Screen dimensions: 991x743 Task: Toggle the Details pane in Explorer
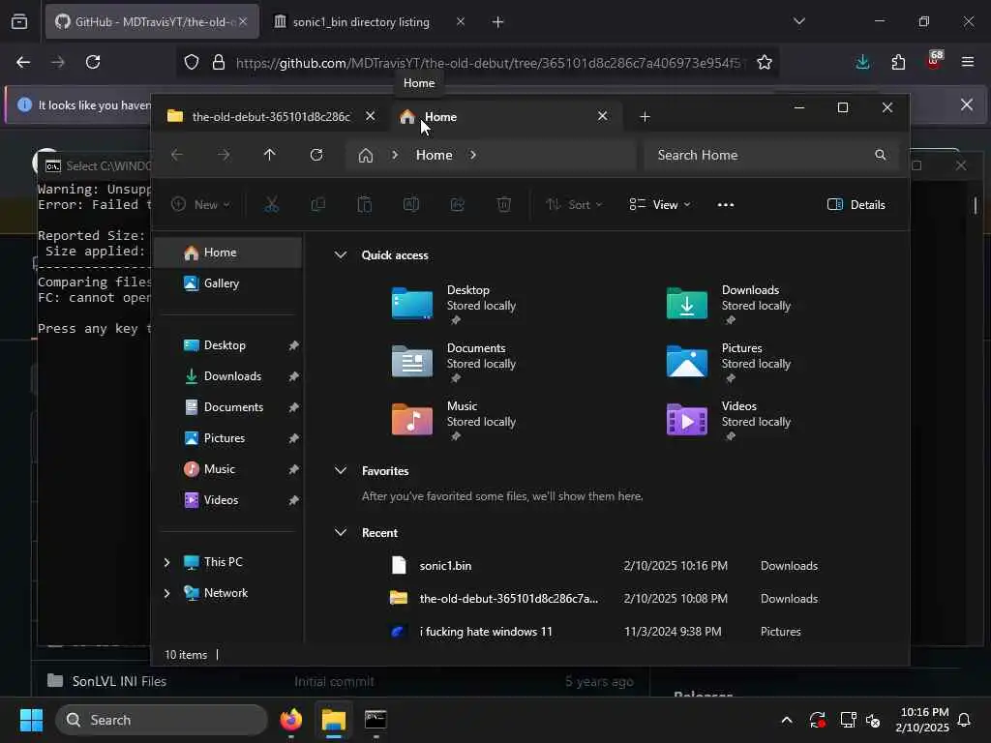click(x=856, y=204)
